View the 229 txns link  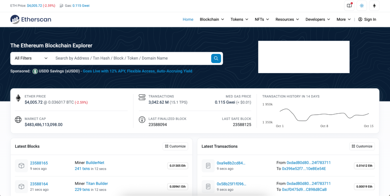point(82,189)
